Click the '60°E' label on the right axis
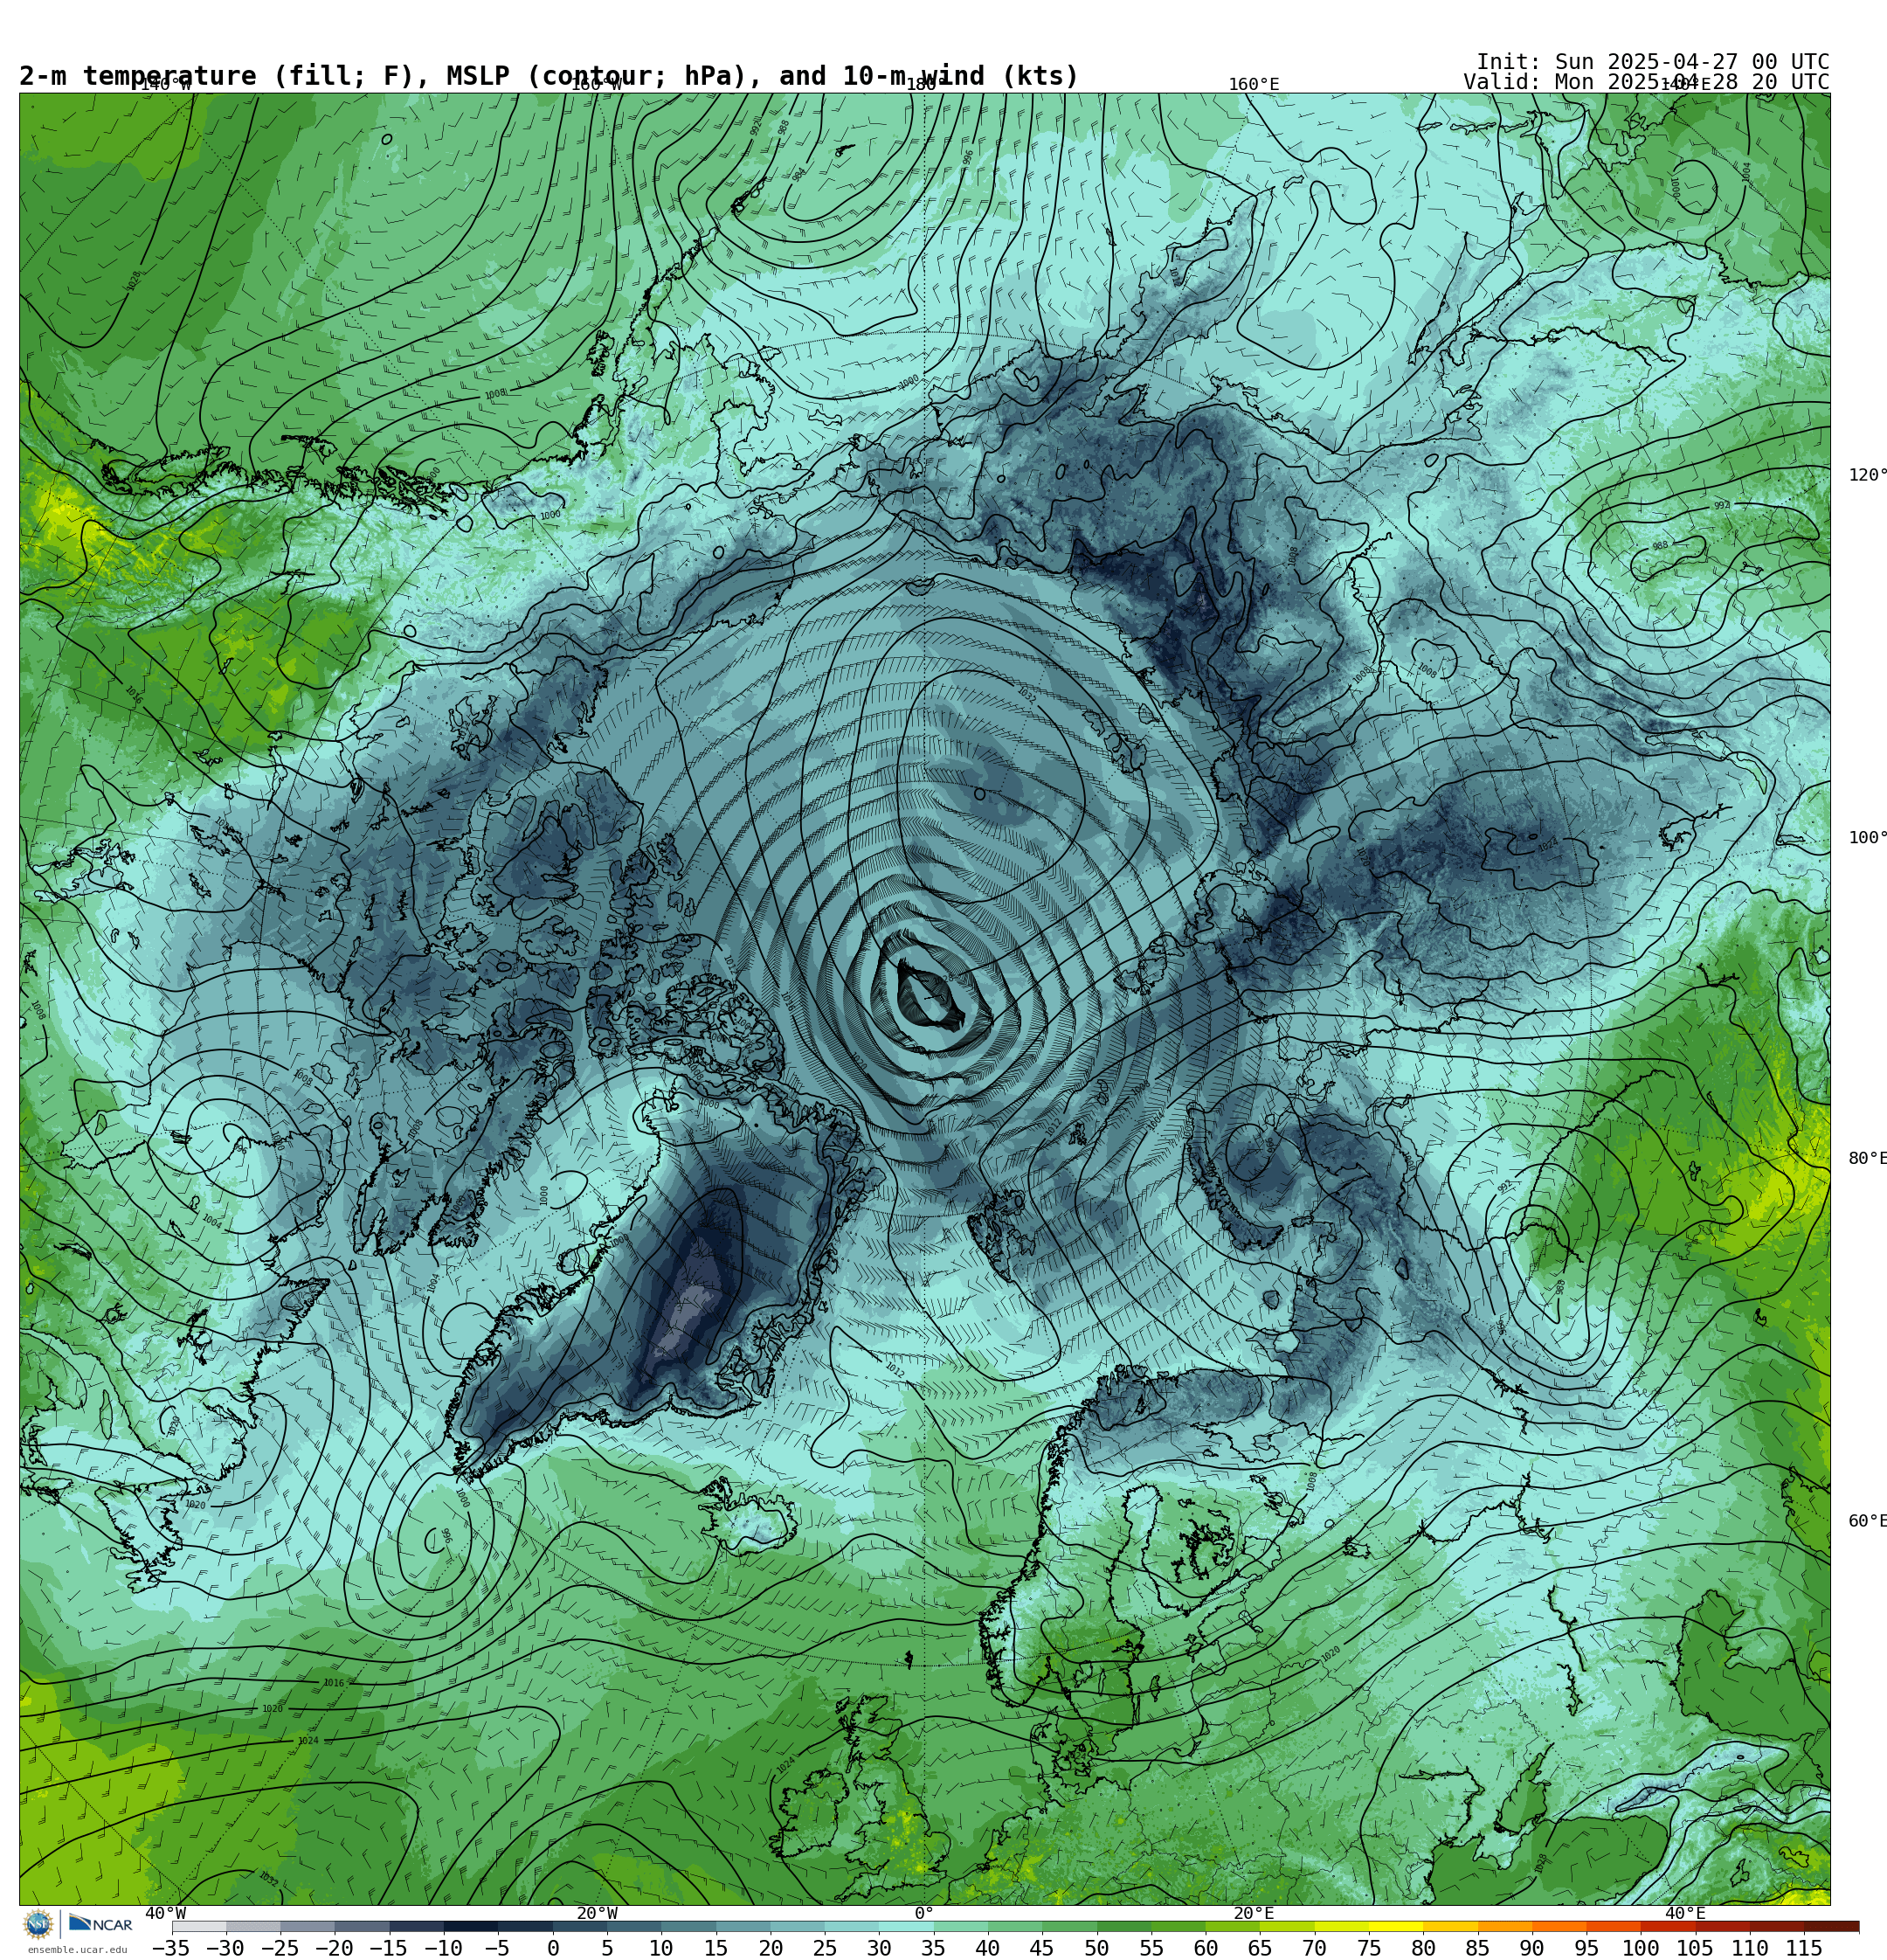 coord(1867,1521)
